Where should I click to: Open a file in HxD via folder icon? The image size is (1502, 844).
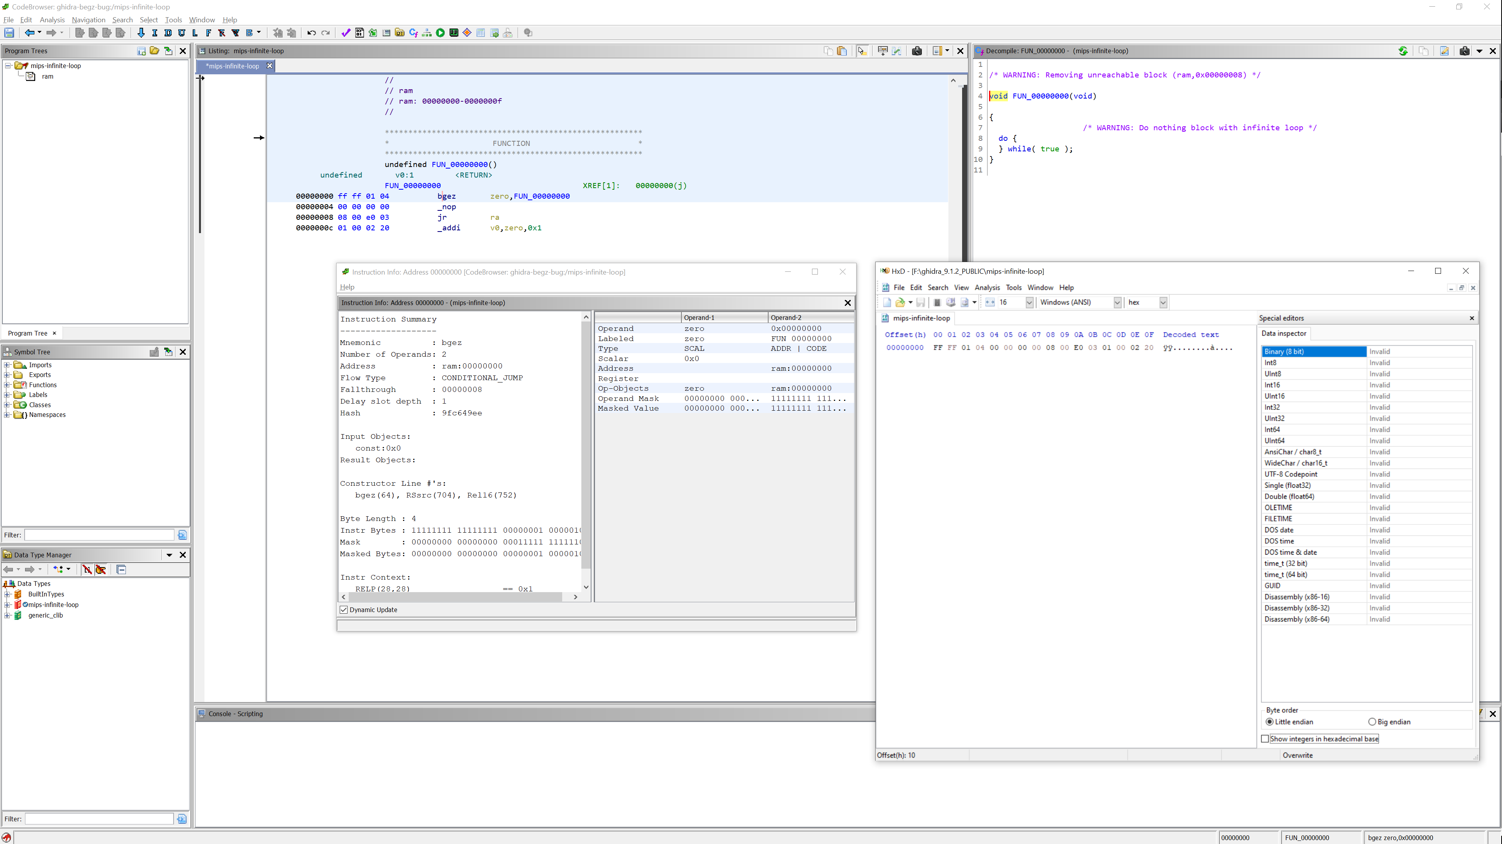click(900, 302)
